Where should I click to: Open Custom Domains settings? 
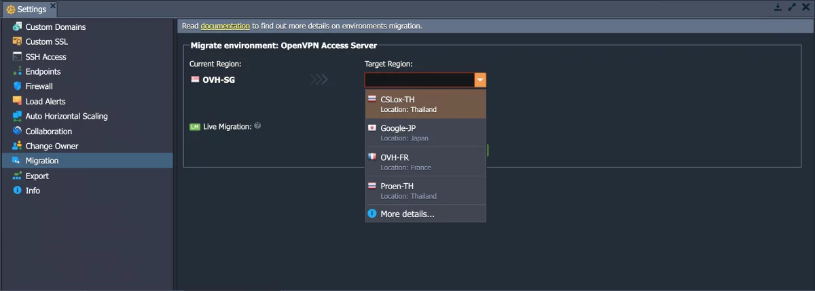pyautogui.click(x=87, y=27)
